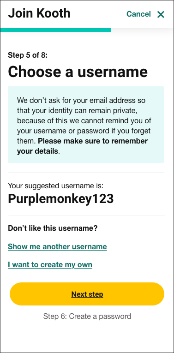
Task: Click the divider line above suggested username label
Action: click(x=86, y=173)
